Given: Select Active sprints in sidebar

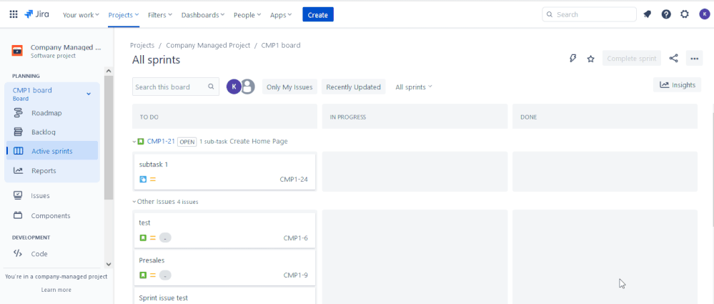Looking at the screenshot, I should (52, 152).
